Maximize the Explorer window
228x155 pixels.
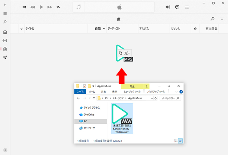[169, 86]
